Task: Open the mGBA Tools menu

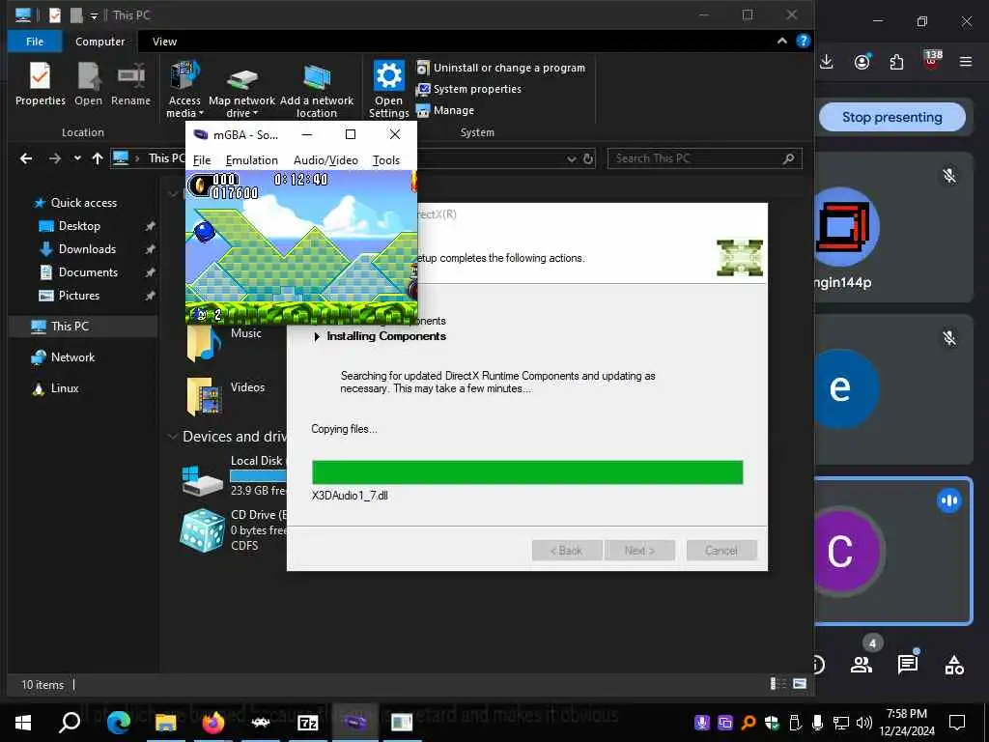Action: pos(386,160)
